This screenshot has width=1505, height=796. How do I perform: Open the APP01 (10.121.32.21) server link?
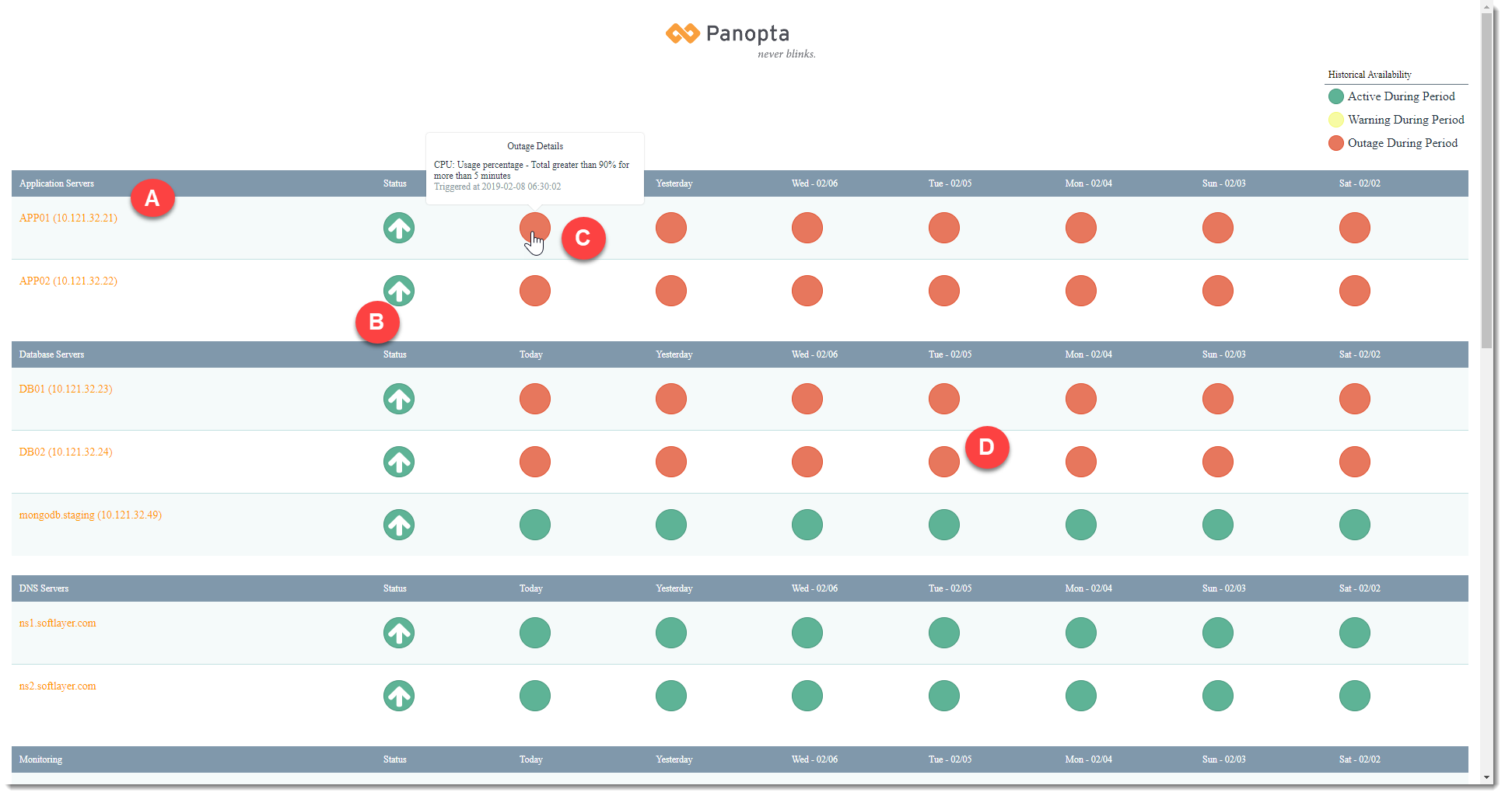pos(68,218)
